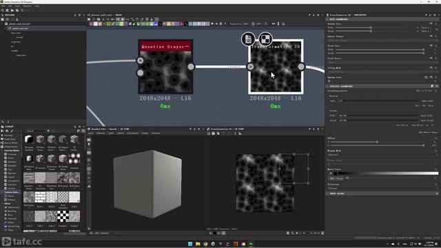Viewport: 441px width, 248px height.
Task: Click the Open package folder icon in main toolbar
Action: [x=12, y=10]
